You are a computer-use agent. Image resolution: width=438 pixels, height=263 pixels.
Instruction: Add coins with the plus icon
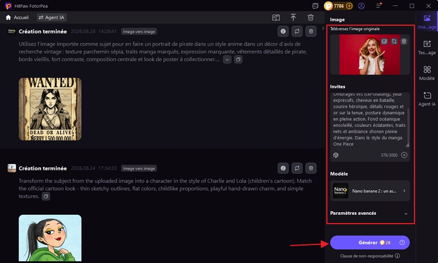349,6
